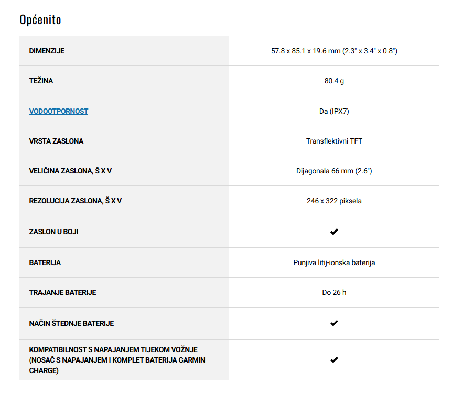Click the 246 x 322 piksela value
Image resolution: width=452 pixels, height=394 pixels.
click(334, 201)
